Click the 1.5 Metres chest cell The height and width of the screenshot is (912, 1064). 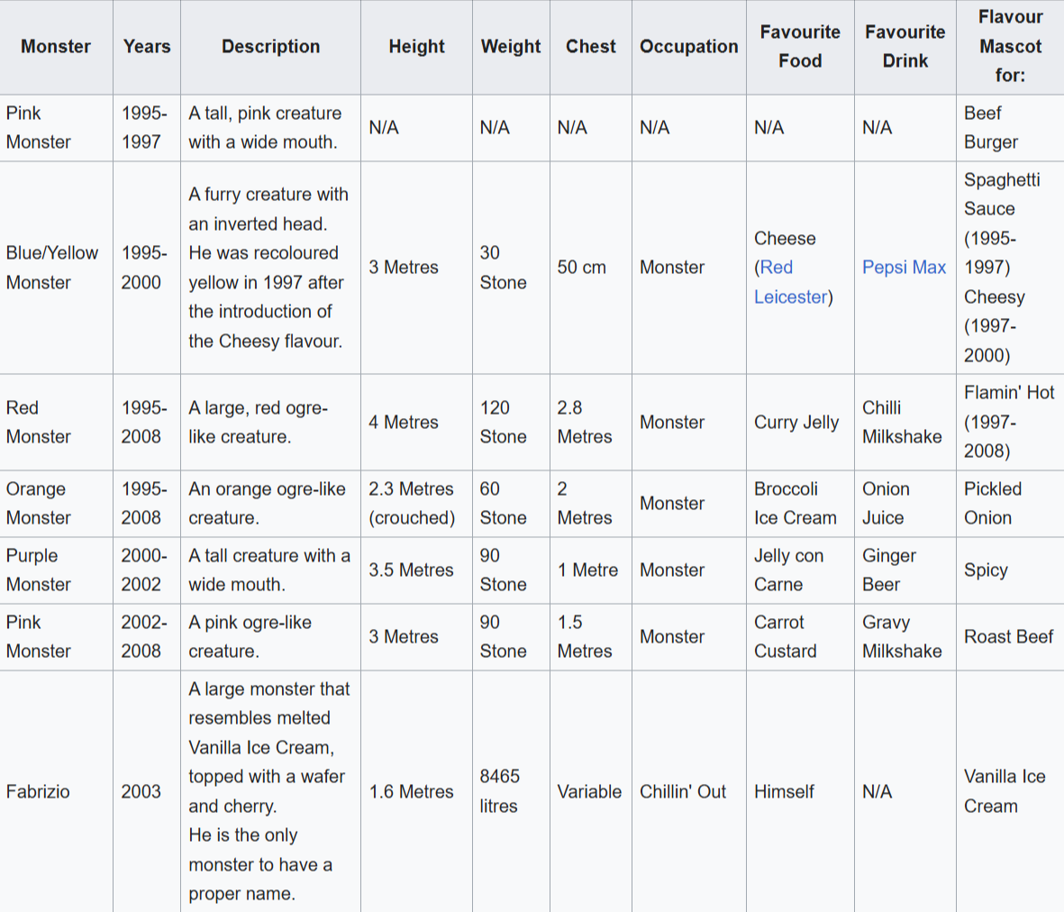click(x=590, y=636)
